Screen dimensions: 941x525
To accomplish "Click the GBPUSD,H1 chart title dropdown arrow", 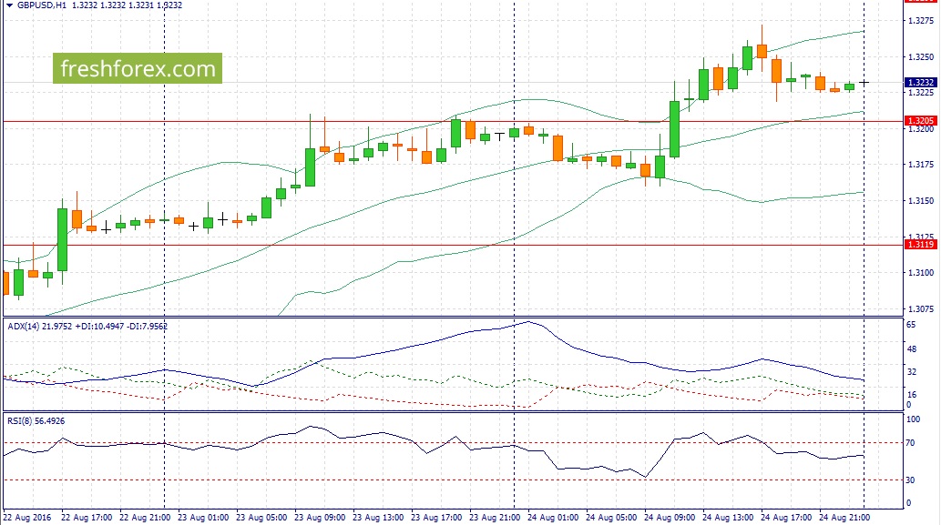I will tap(10, 5).
